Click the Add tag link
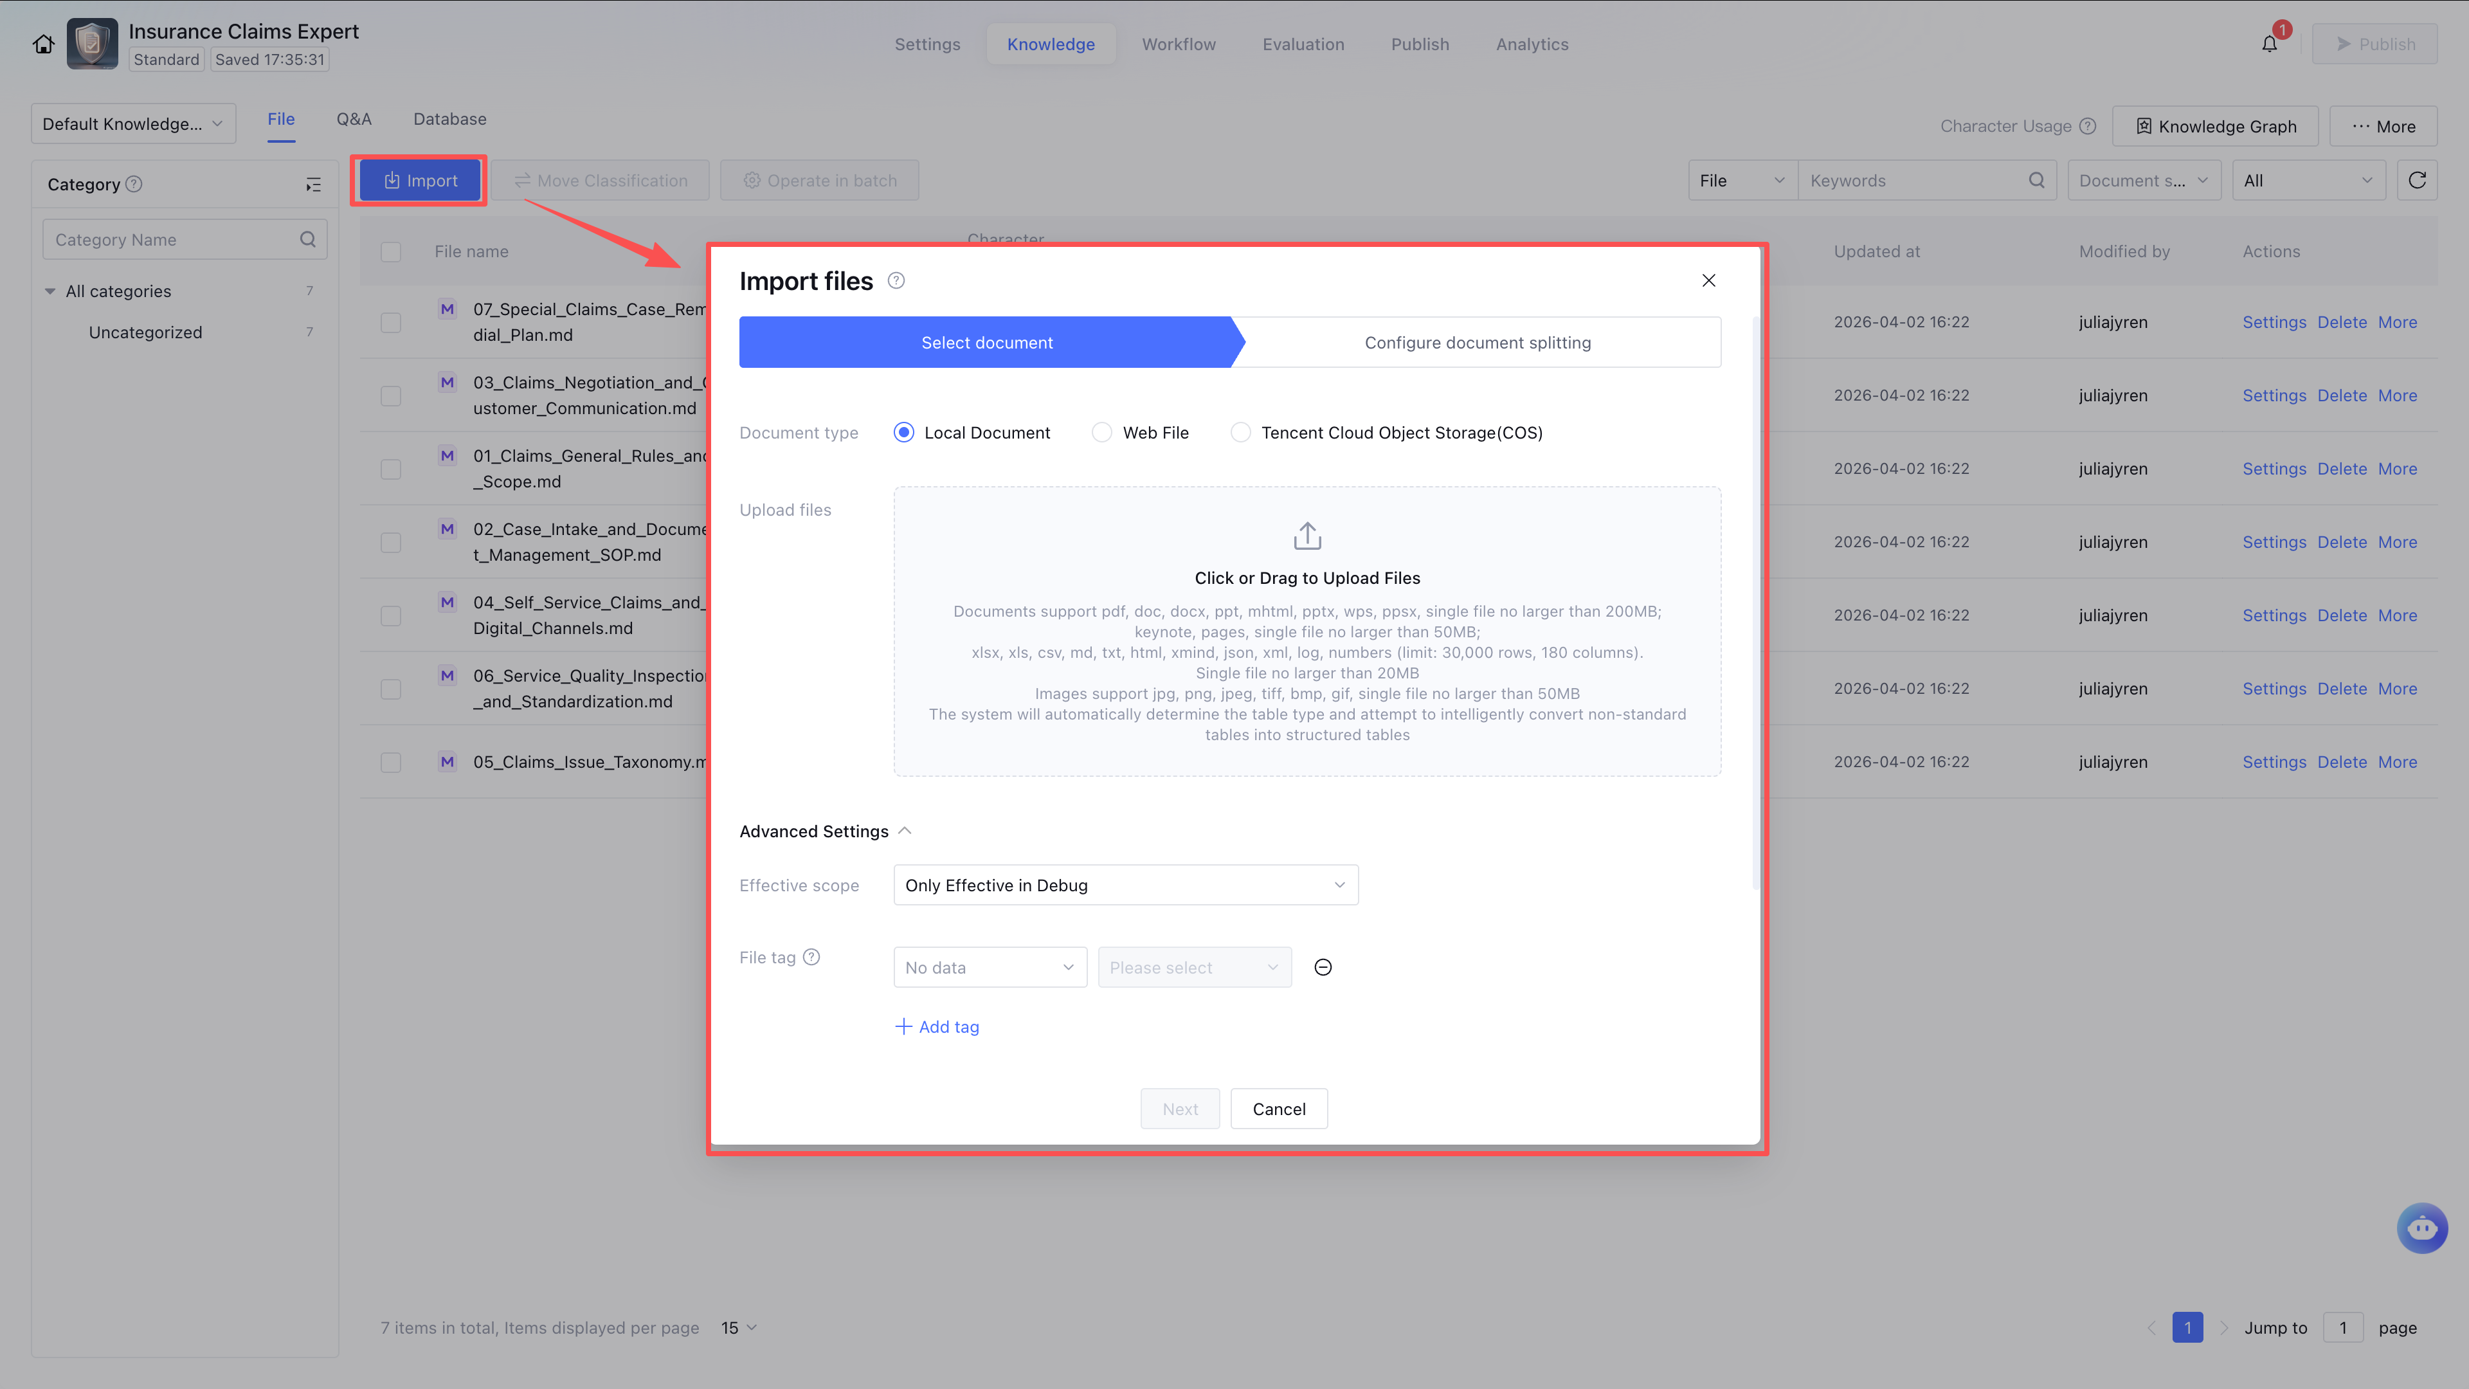The width and height of the screenshot is (2469, 1389). click(x=937, y=1027)
